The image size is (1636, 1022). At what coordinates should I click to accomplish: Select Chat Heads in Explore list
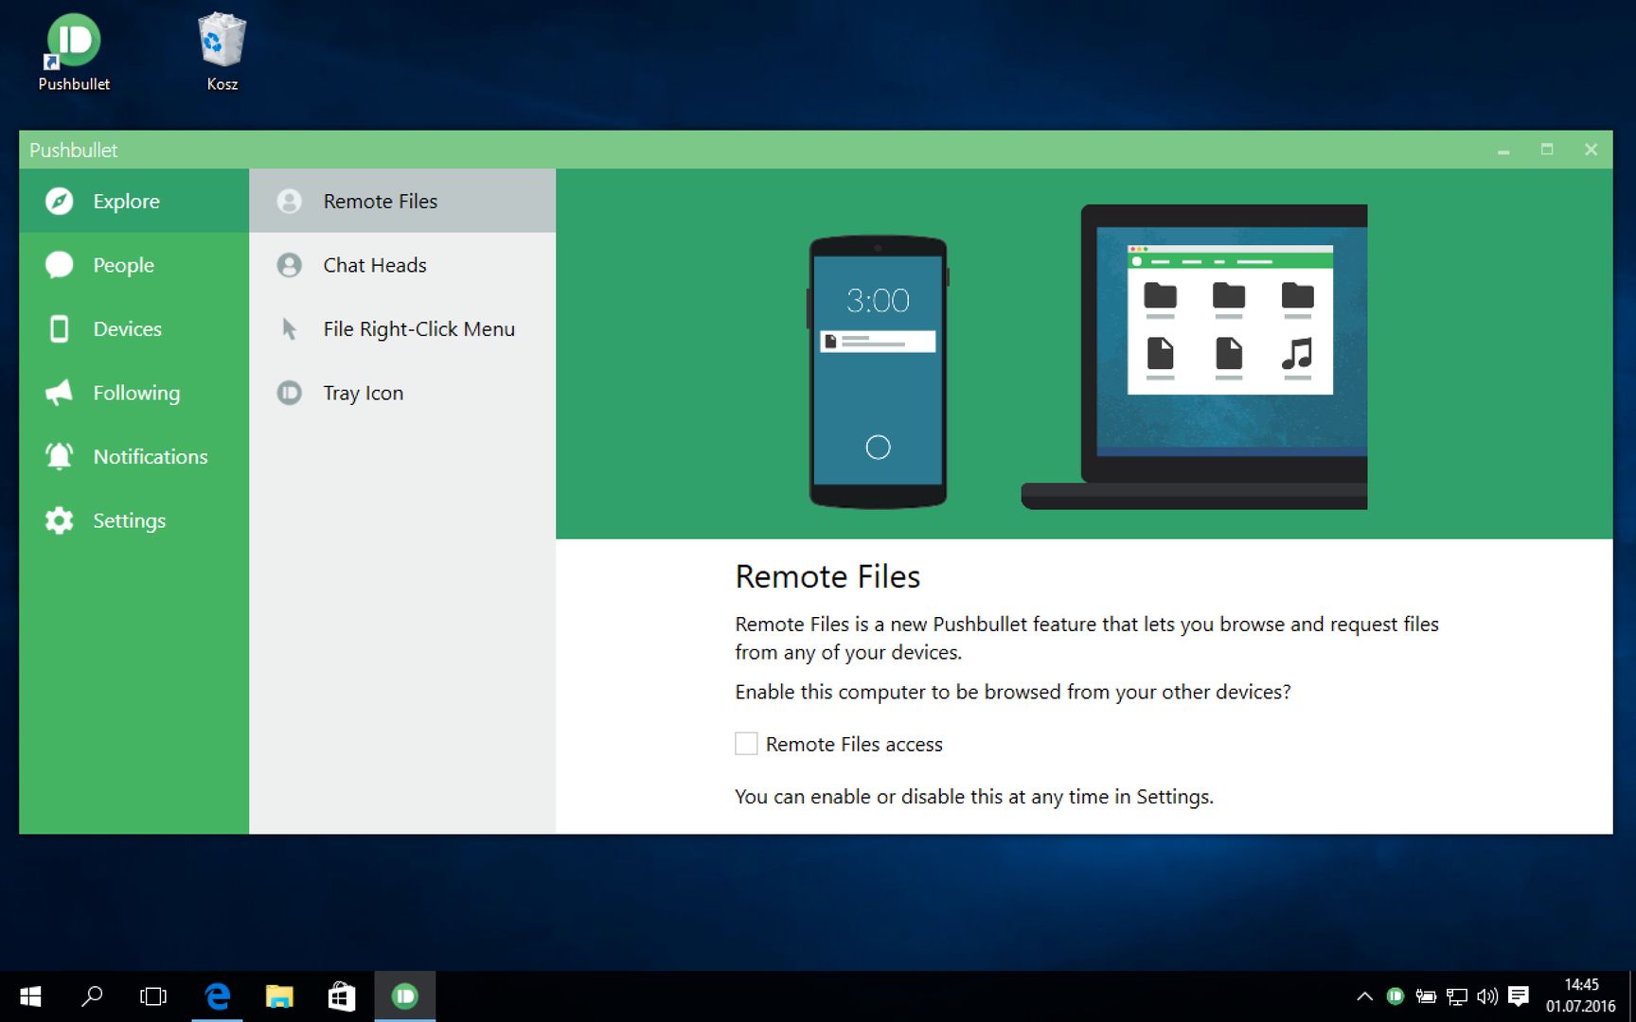pos(402,265)
